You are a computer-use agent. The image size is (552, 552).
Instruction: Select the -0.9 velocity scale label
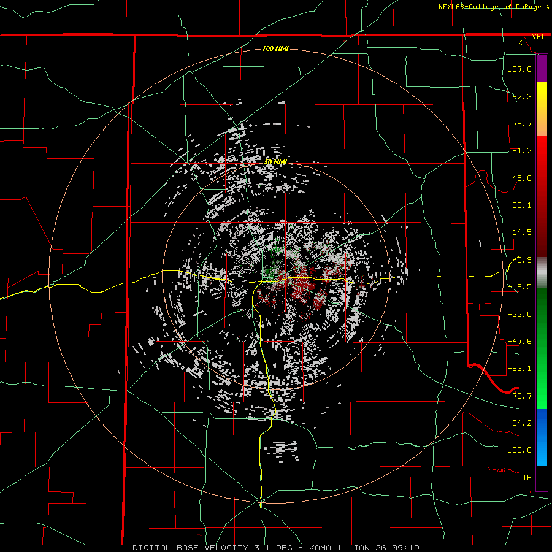(x=522, y=260)
